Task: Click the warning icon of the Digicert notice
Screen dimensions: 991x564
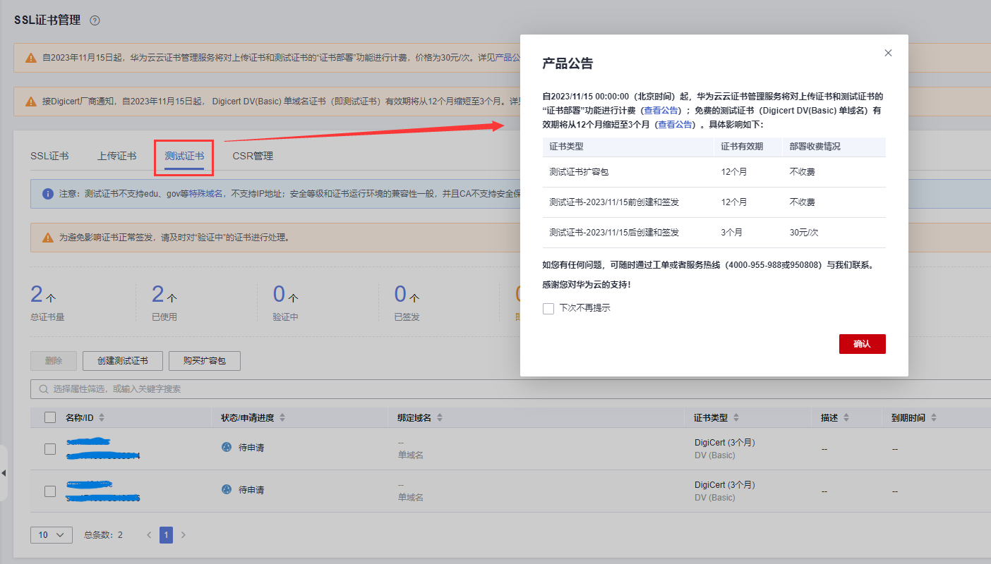Action: 31,101
